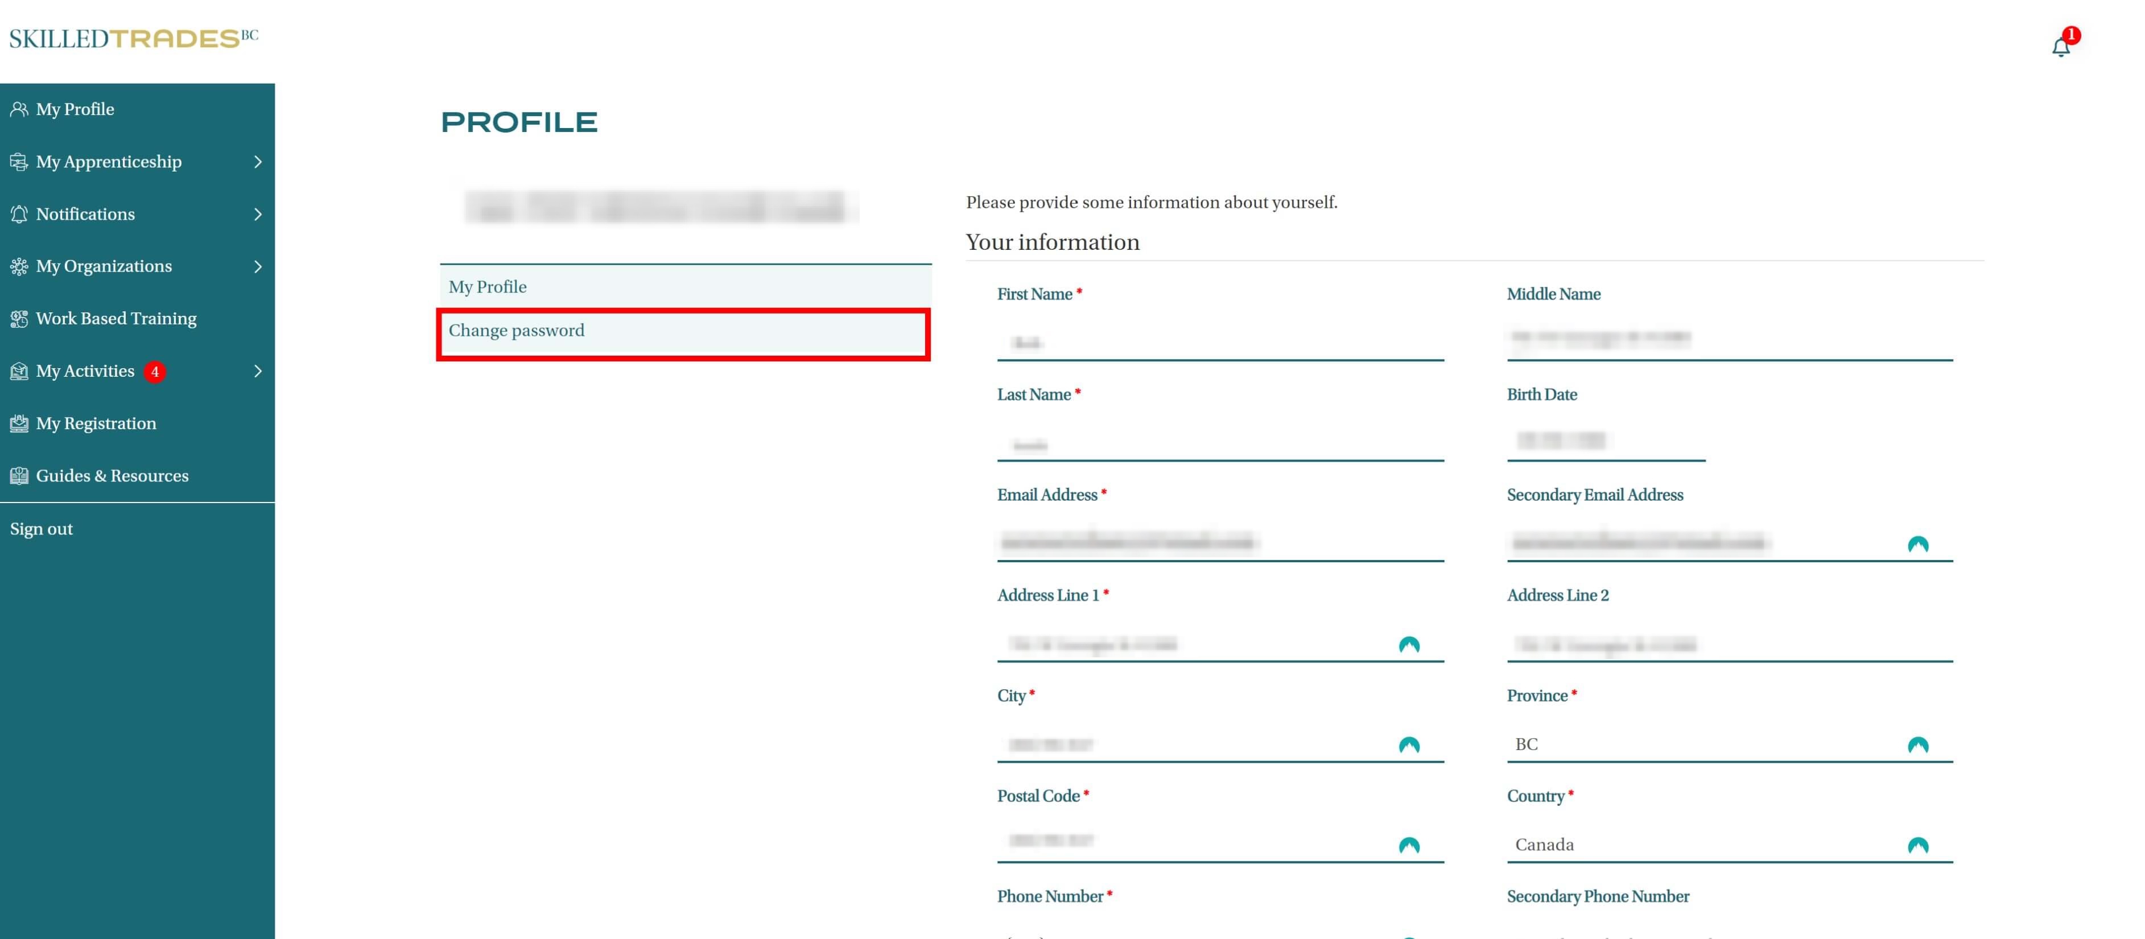
Task: Expand the Notifications submenu arrow
Action: point(257,214)
